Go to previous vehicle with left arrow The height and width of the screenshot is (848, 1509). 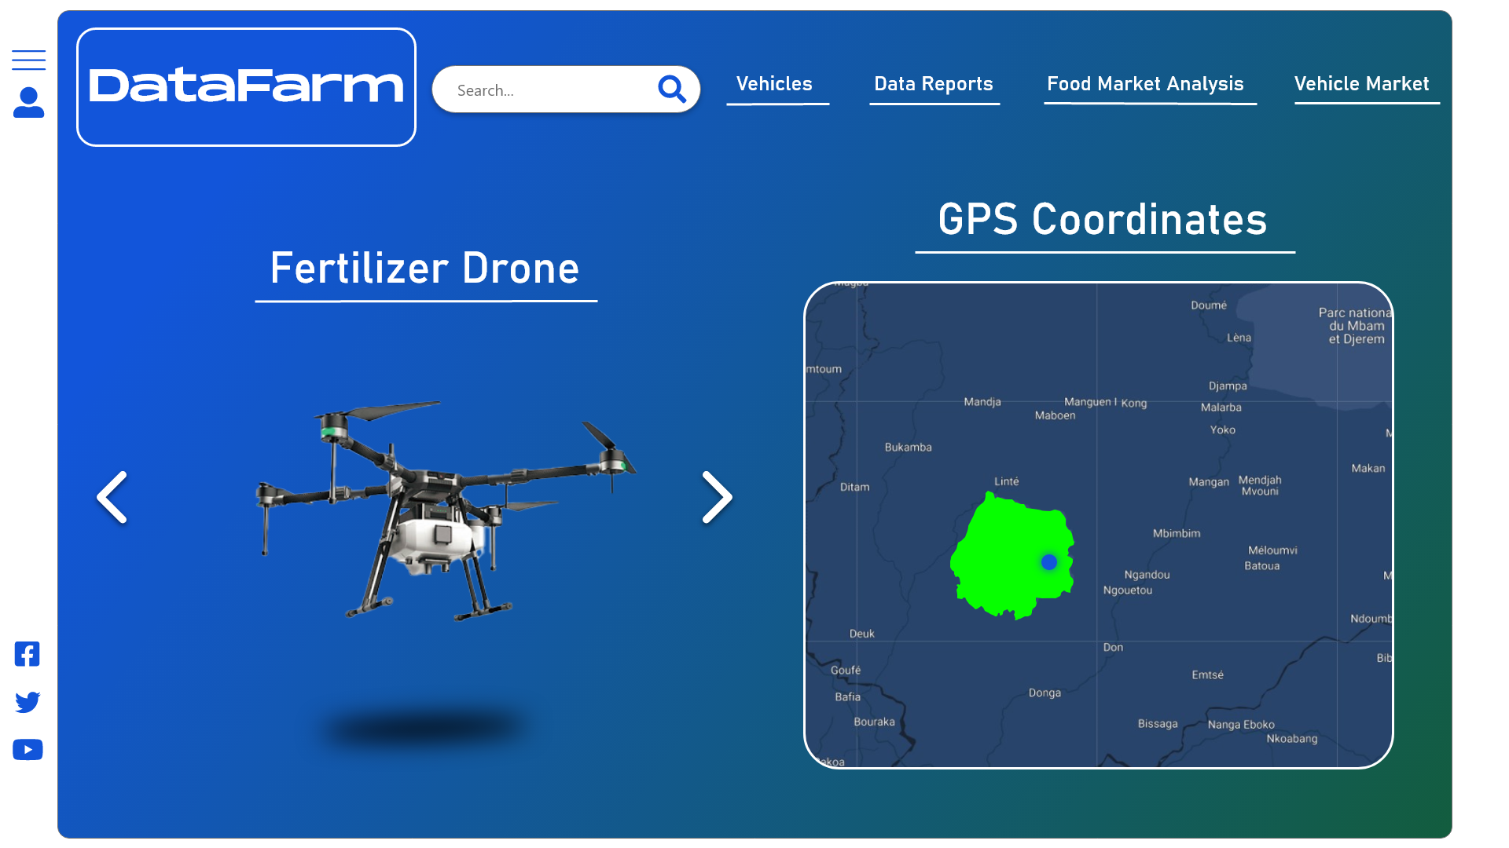coord(112,497)
